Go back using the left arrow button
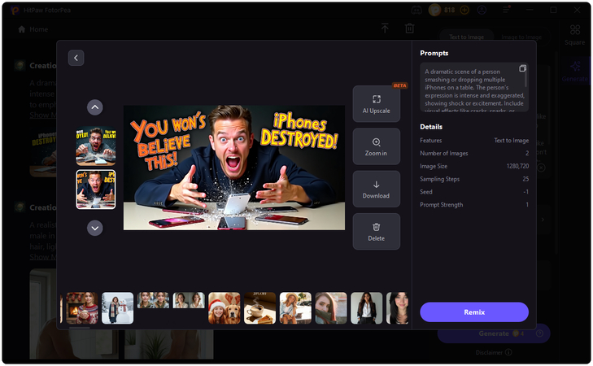The width and height of the screenshot is (593, 366). [x=76, y=58]
